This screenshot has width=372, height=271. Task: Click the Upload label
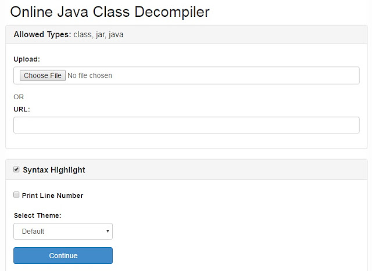(27, 59)
